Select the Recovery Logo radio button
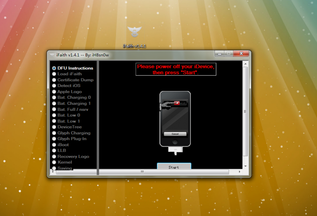 click(54, 157)
